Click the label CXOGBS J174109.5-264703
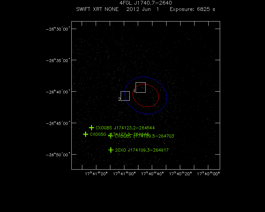The width and height of the screenshot is (265, 212). tap(144, 136)
